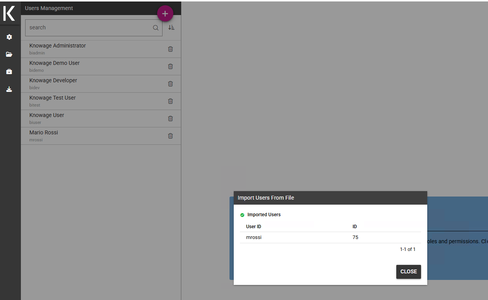Click the ID column header
Image resolution: width=488 pixels, height=300 pixels.
point(354,227)
